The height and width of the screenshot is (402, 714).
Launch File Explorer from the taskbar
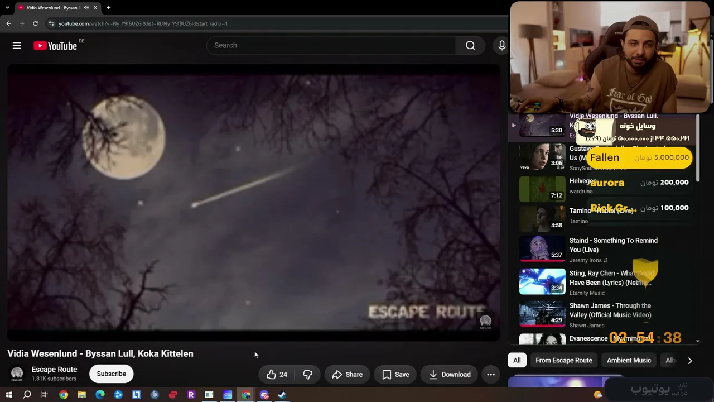pyautogui.click(x=82, y=395)
